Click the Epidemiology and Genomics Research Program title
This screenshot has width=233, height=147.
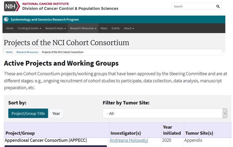point(45,19)
